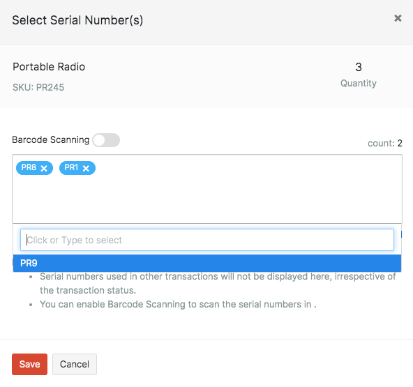
Task: Enable the Barcode Scanning switch
Action: click(x=106, y=140)
